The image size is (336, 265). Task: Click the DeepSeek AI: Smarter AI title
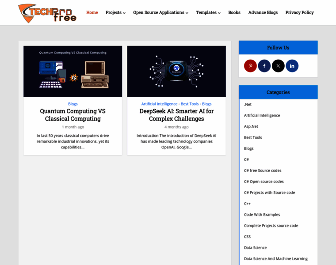tap(176, 115)
